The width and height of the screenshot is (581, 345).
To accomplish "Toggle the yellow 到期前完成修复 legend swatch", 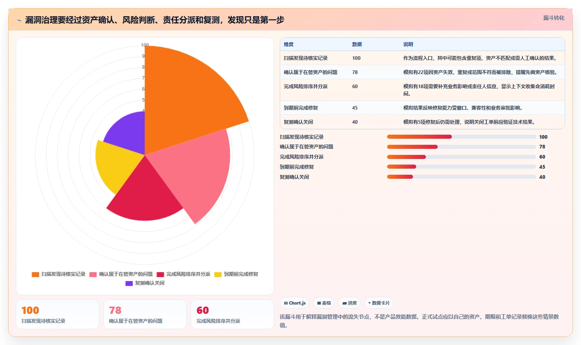I will (x=218, y=274).
